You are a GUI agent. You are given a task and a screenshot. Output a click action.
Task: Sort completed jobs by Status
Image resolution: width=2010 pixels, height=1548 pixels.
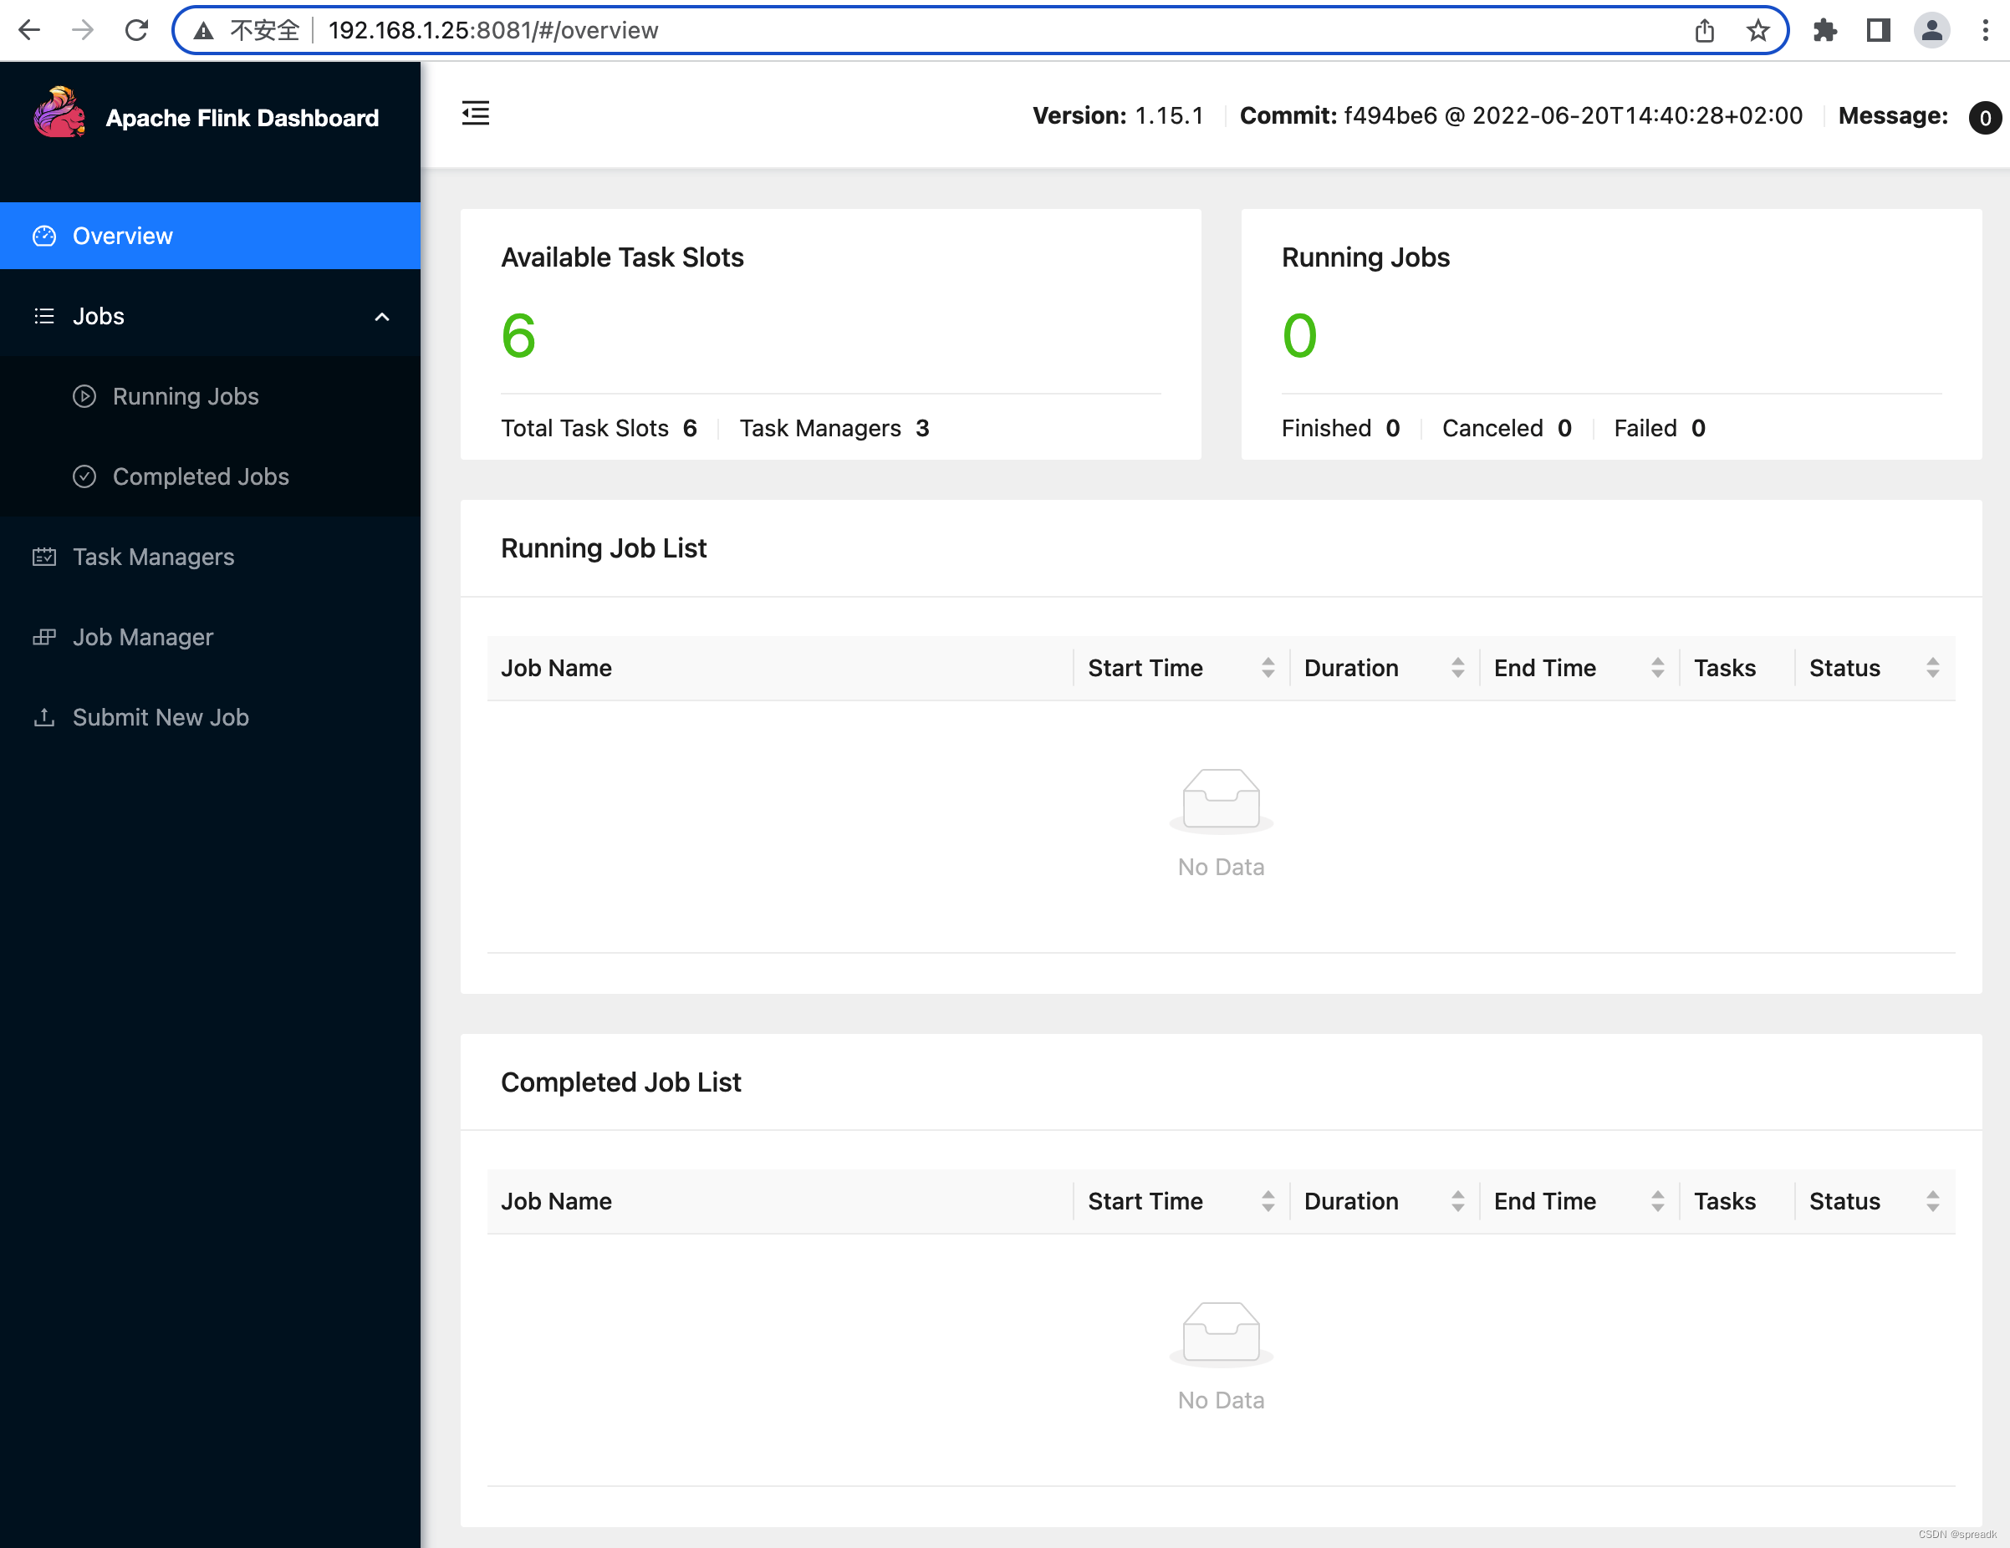[1931, 1201]
